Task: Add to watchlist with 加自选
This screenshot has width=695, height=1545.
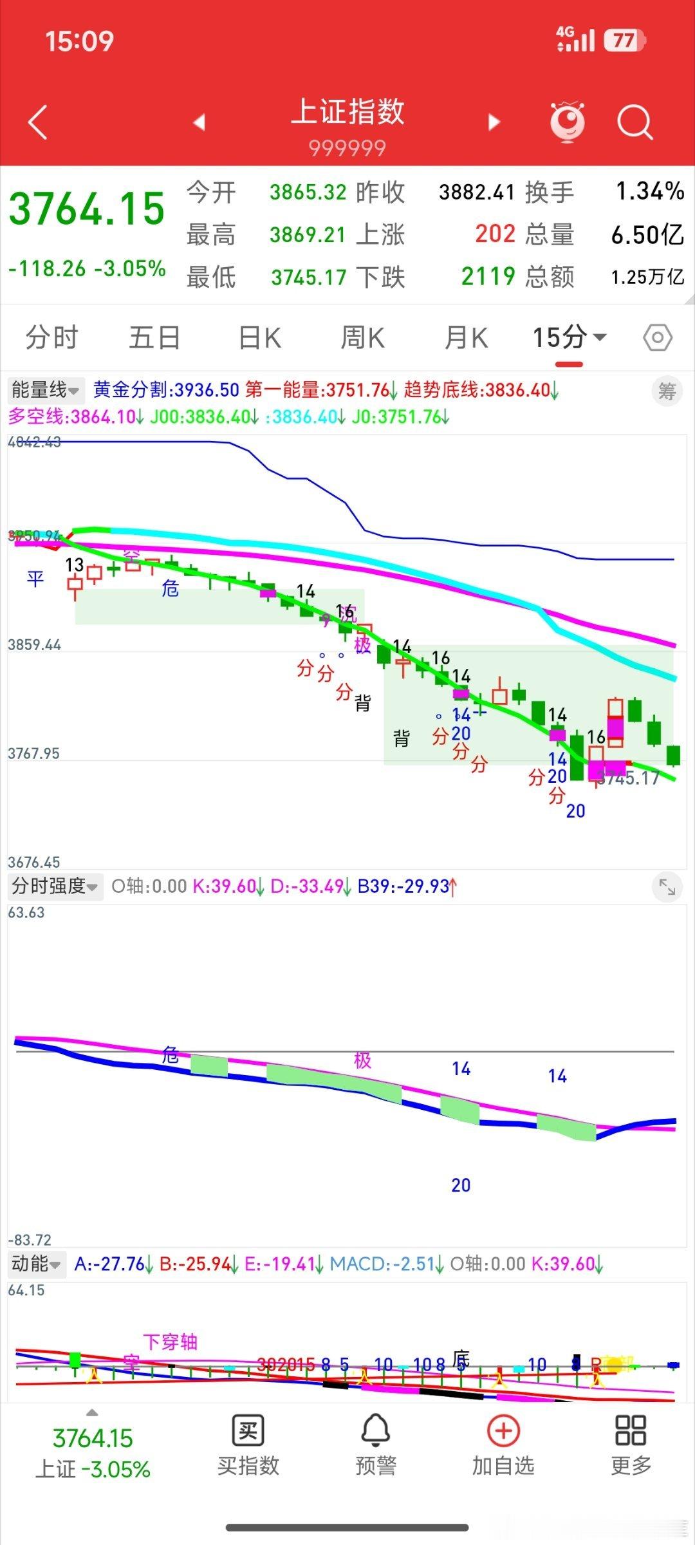Action: point(503,1445)
